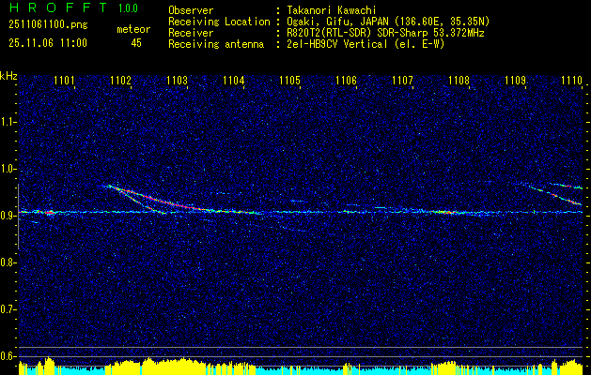Click the 0.9 kHz axis label
591x375 pixels.
point(8,216)
